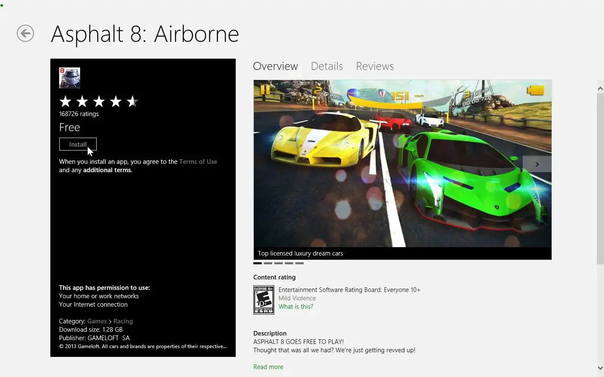Show next screenshot with the right chevron
The width and height of the screenshot is (604, 377).
[537, 164]
